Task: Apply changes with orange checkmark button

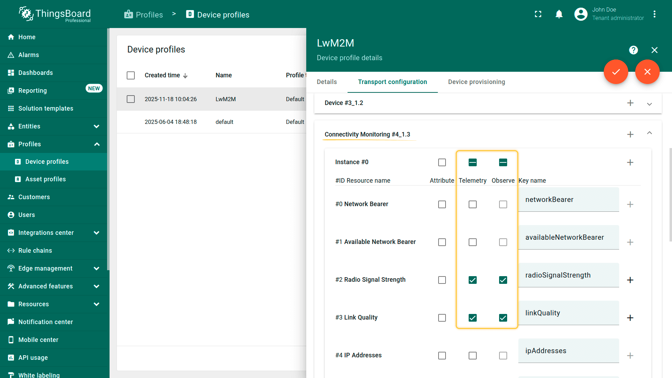Action: (x=616, y=72)
